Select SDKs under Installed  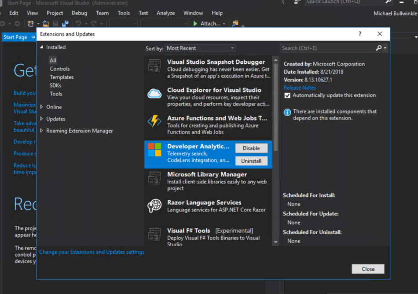(55, 86)
